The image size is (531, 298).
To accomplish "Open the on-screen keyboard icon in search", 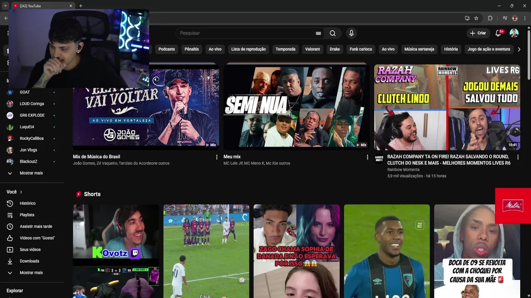I will click(x=318, y=33).
